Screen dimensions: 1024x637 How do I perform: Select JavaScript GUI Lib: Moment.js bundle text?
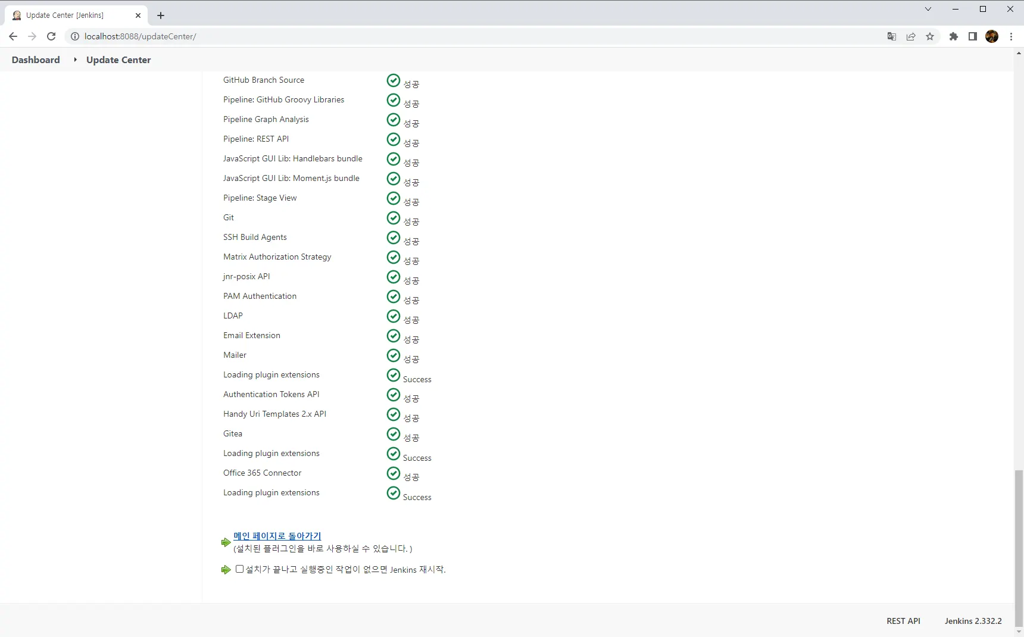point(292,178)
